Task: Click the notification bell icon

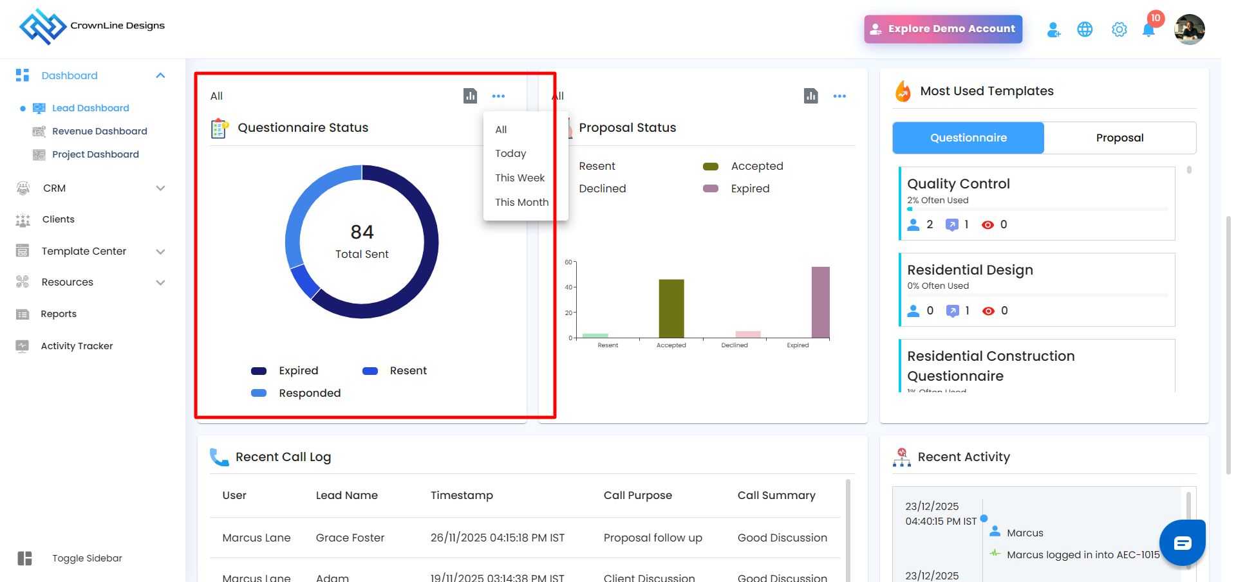Action: pyautogui.click(x=1148, y=30)
